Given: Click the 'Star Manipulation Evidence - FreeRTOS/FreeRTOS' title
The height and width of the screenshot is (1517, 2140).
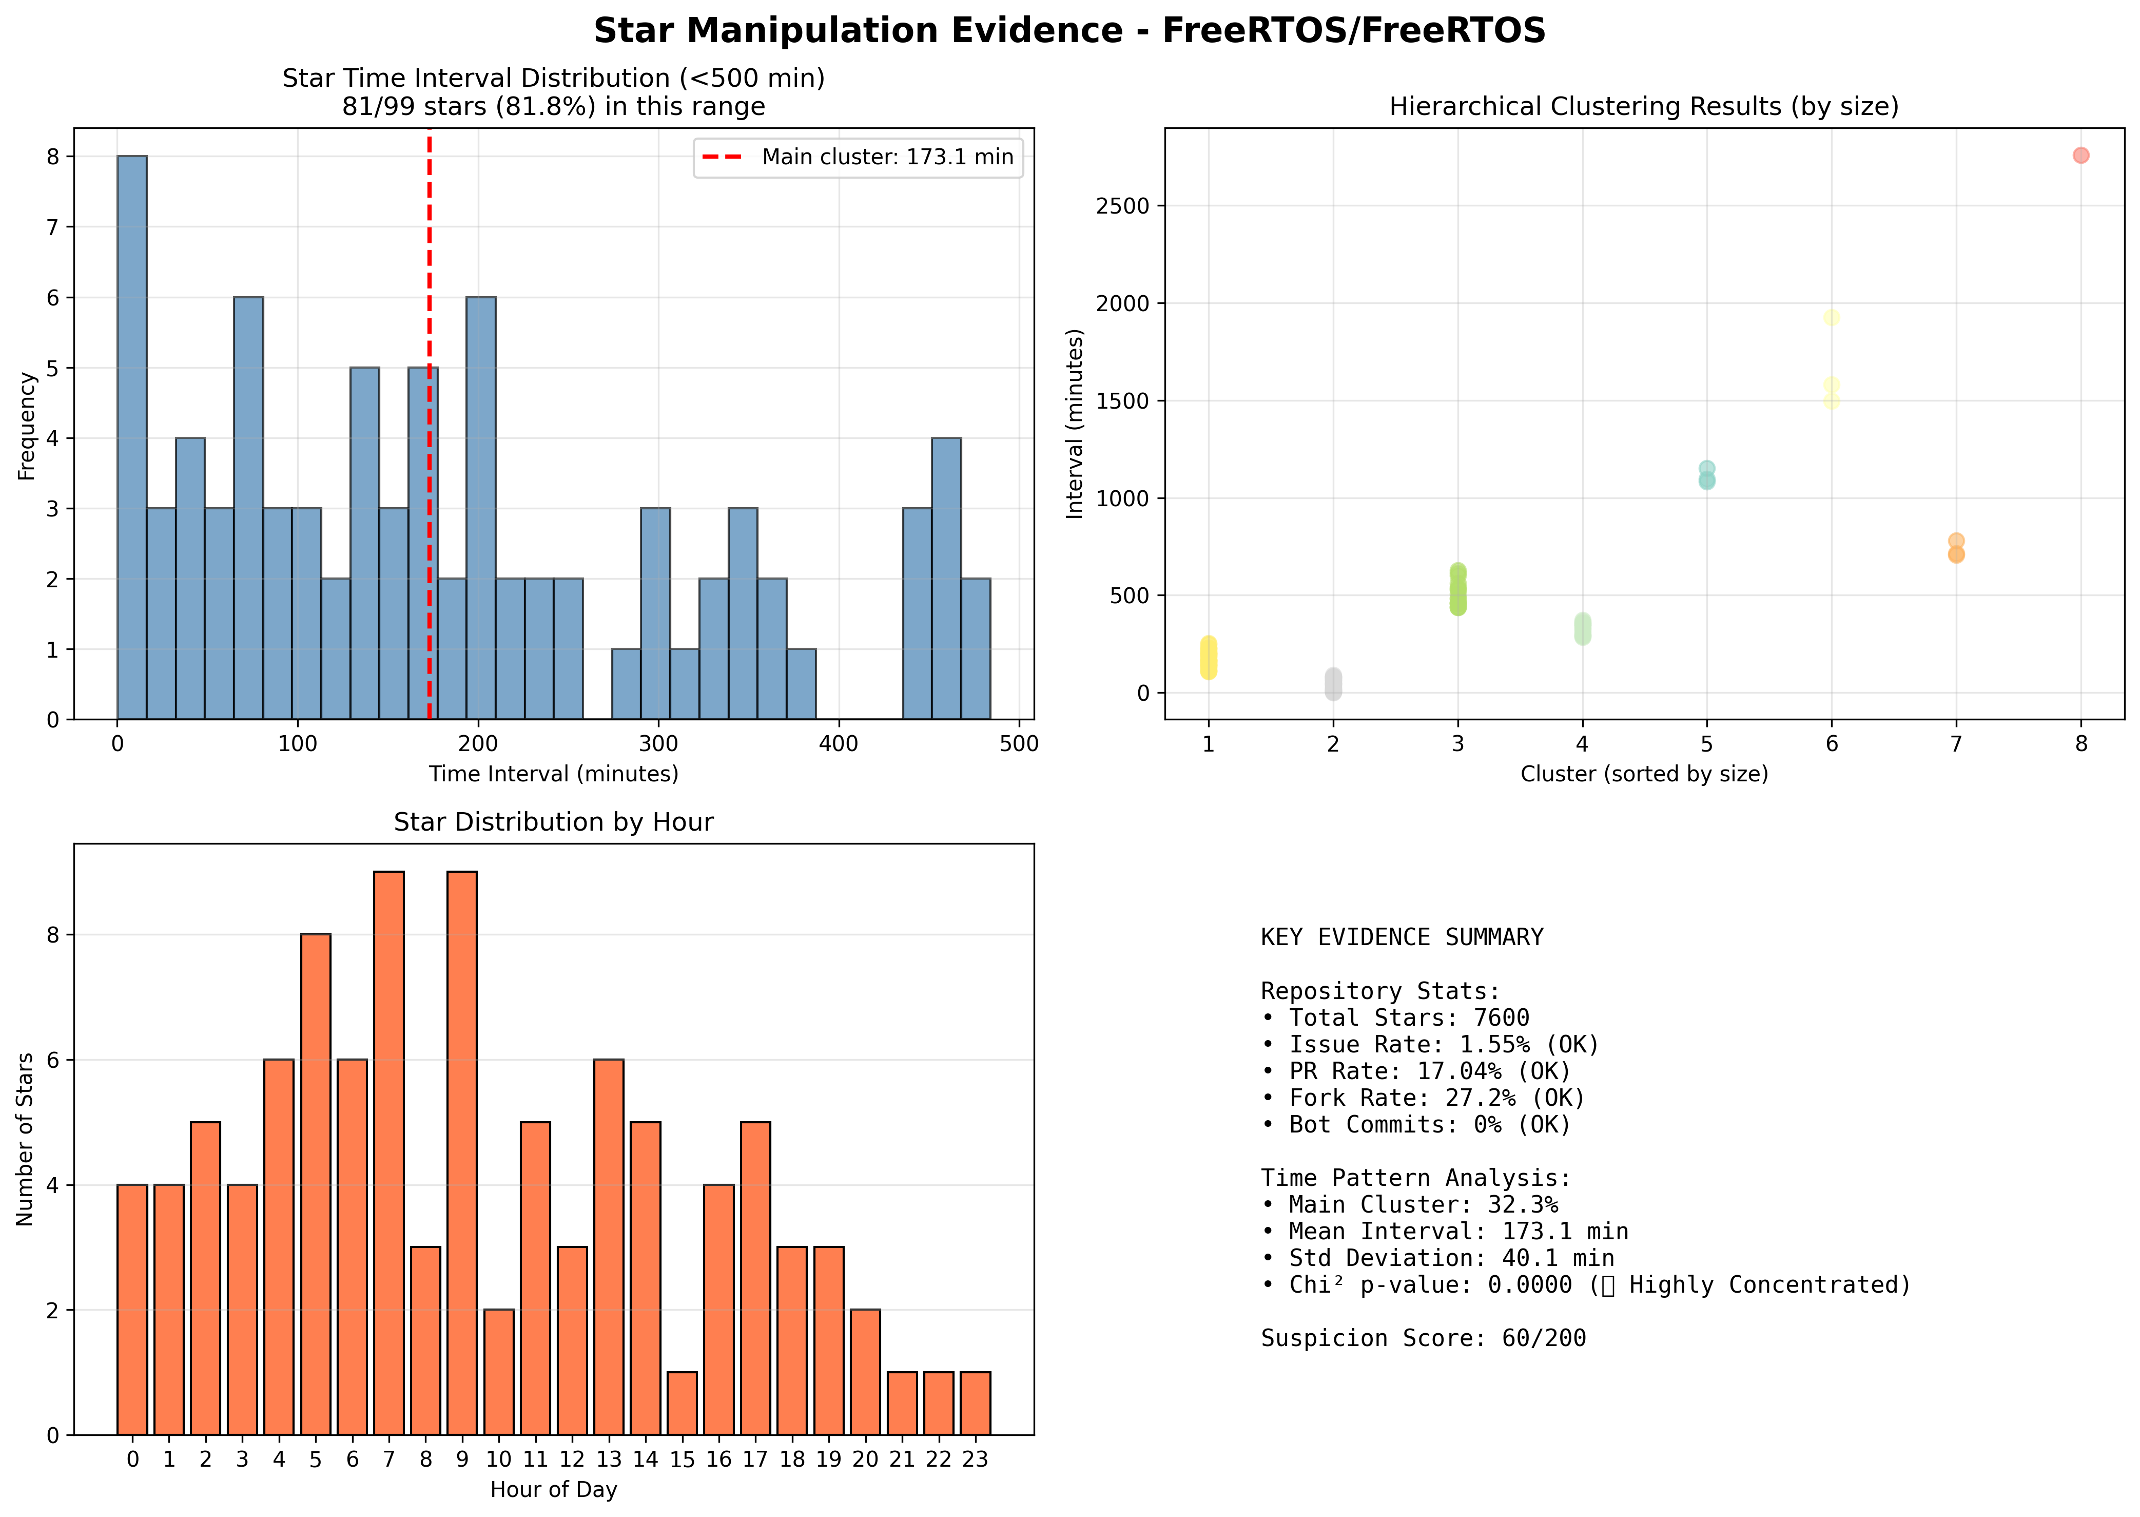Looking at the screenshot, I should (1069, 31).
